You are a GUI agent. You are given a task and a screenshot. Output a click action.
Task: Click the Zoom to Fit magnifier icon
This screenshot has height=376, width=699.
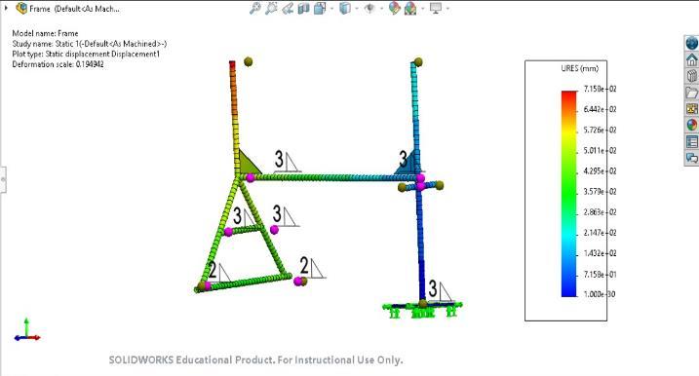point(254,8)
